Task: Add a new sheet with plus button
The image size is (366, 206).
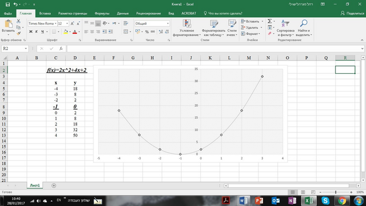Action: tap(54, 185)
